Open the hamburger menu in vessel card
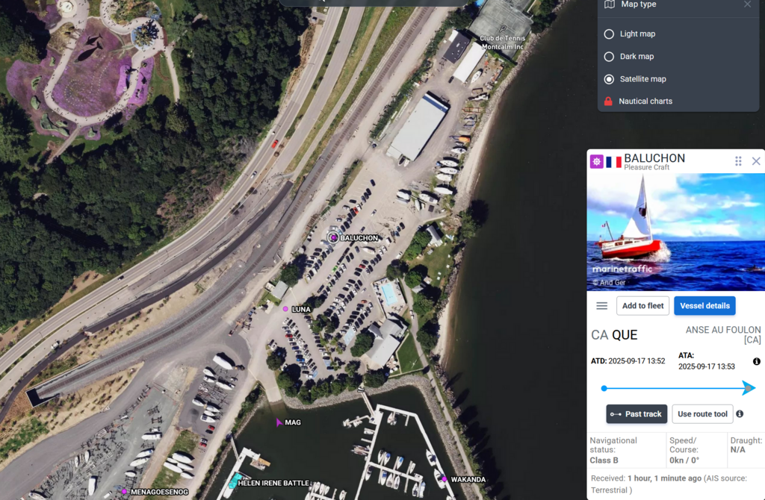The image size is (765, 500). [602, 306]
